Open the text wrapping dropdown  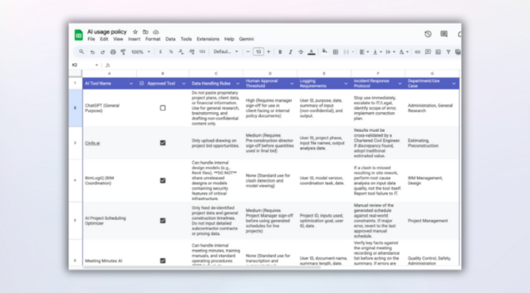[x=390, y=52]
